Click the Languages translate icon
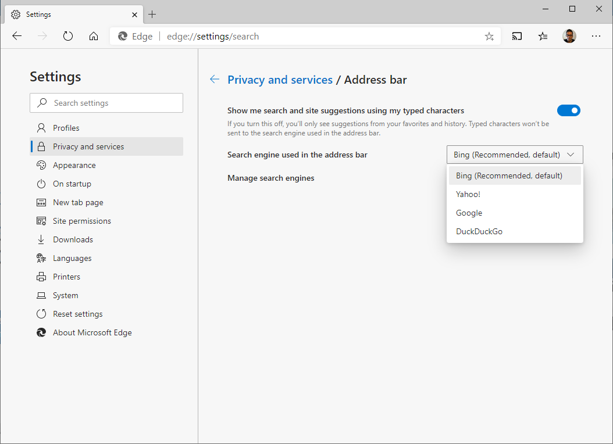Screen dimensions: 613x444 (x=41, y=258)
